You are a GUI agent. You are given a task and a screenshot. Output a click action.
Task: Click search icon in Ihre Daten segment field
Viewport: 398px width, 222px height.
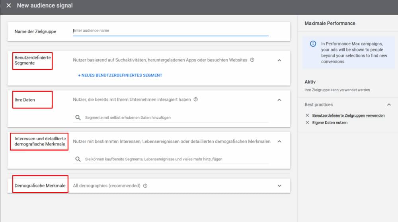[x=78, y=118]
